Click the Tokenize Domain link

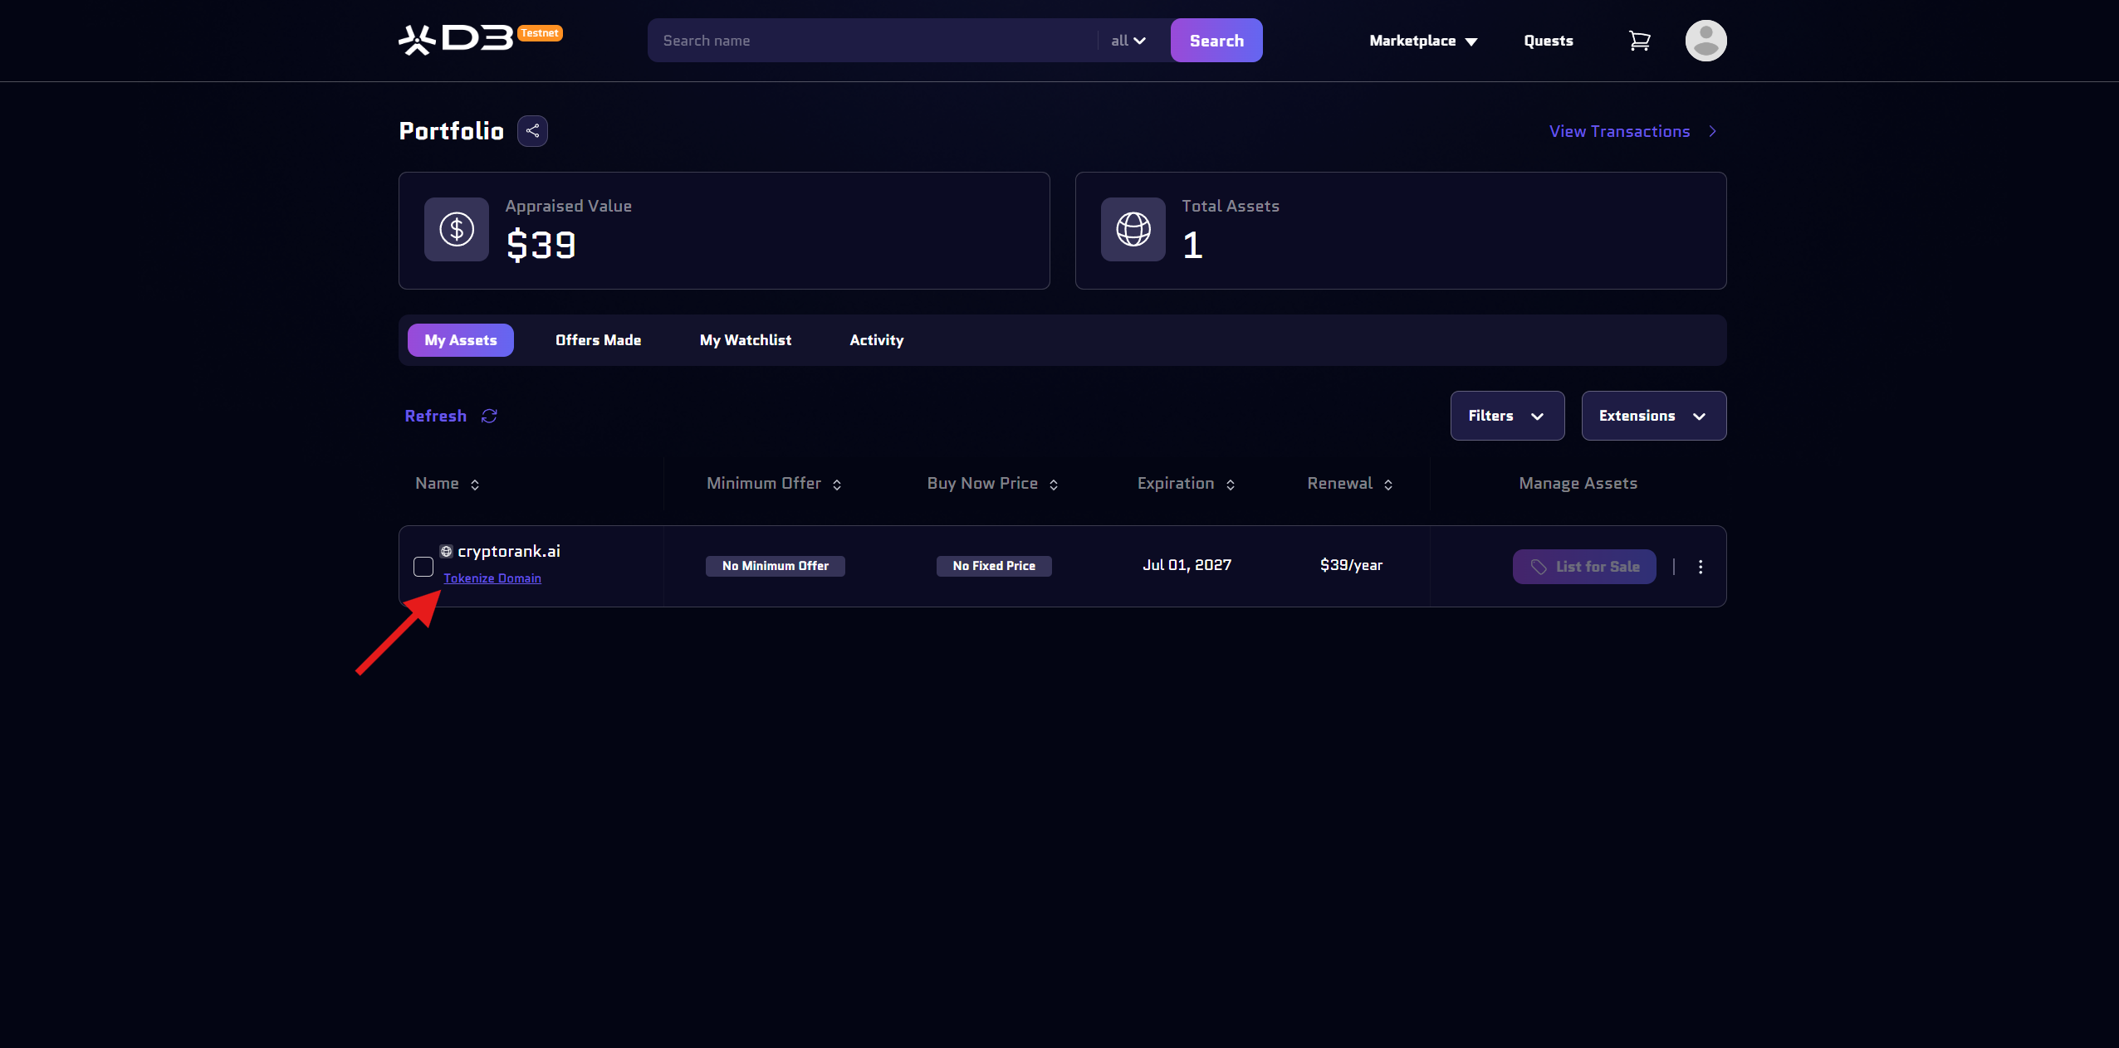pyautogui.click(x=492, y=578)
